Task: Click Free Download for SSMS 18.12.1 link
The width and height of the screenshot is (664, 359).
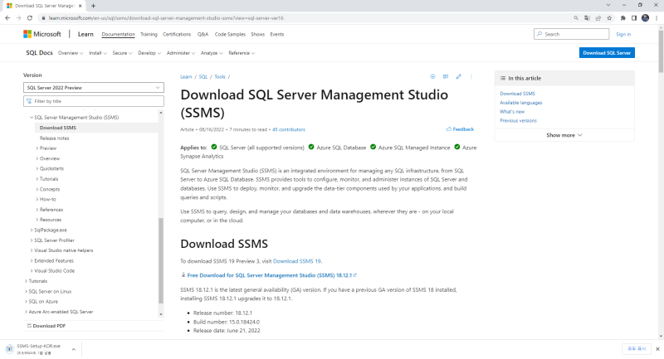Action: point(269,275)
